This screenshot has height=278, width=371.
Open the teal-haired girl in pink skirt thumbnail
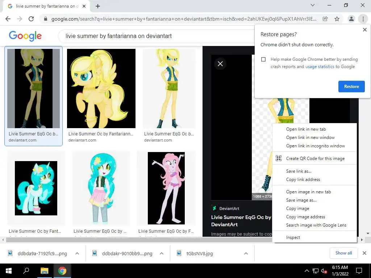coord(101,188)
